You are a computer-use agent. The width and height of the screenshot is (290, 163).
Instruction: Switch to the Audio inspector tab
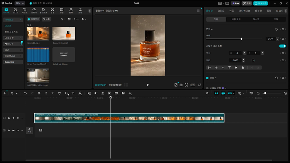221,11
